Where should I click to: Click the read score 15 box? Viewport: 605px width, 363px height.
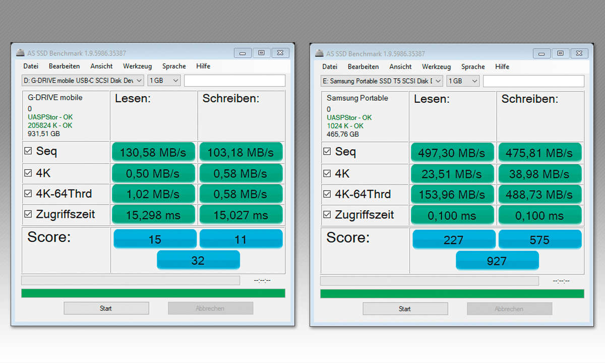click(155, 239)
